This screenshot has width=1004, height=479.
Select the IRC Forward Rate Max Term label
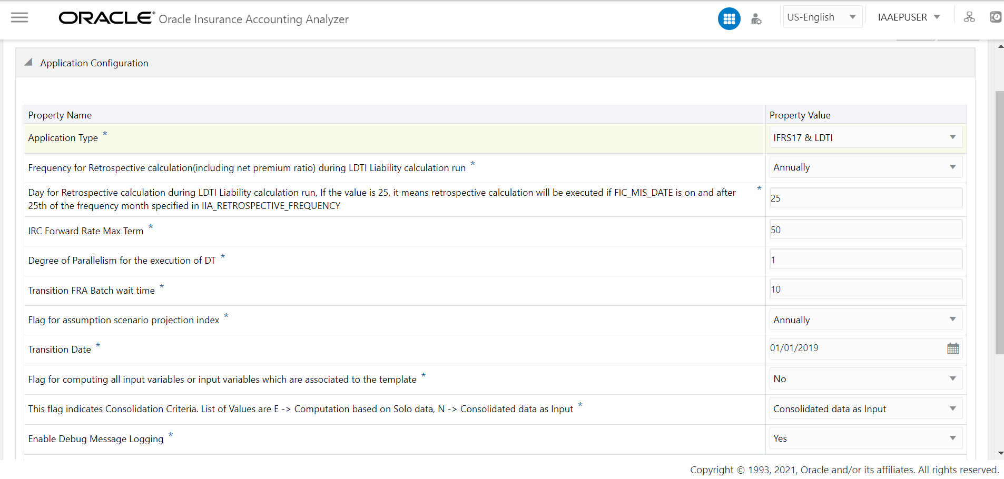point(86,231)
